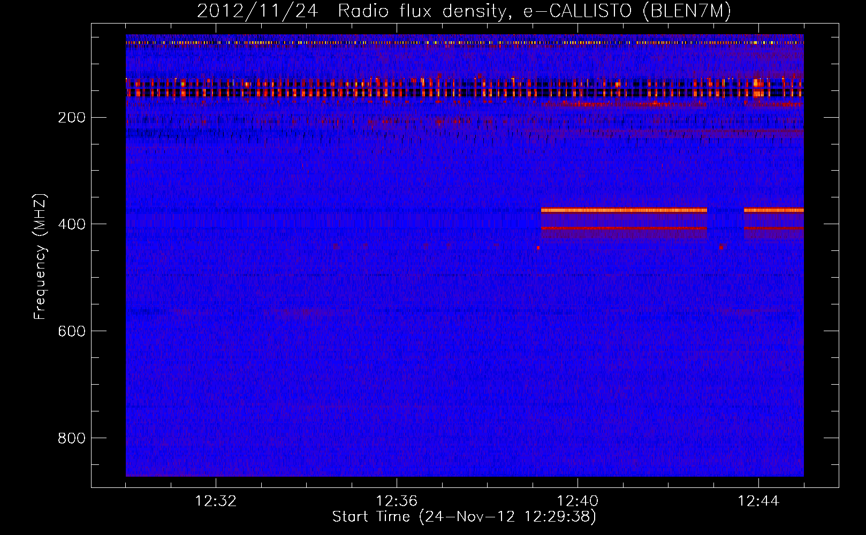Select the 'Frequency (MHZ)' axis label
The height and width of the screenshot is (535, 866).
40,257
